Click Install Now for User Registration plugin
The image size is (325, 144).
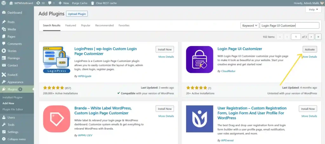[x=308, y=109]
